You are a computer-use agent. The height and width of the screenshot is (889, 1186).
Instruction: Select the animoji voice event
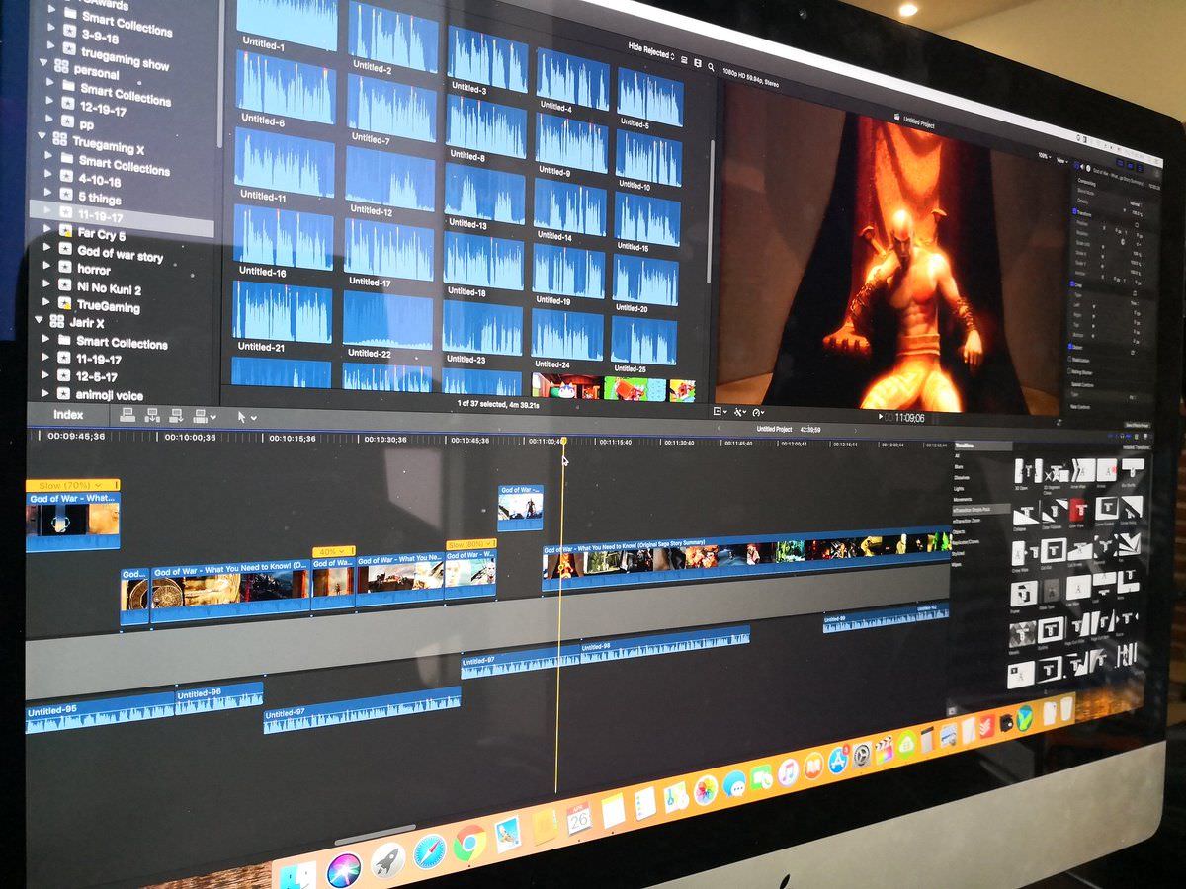[110, 395]
